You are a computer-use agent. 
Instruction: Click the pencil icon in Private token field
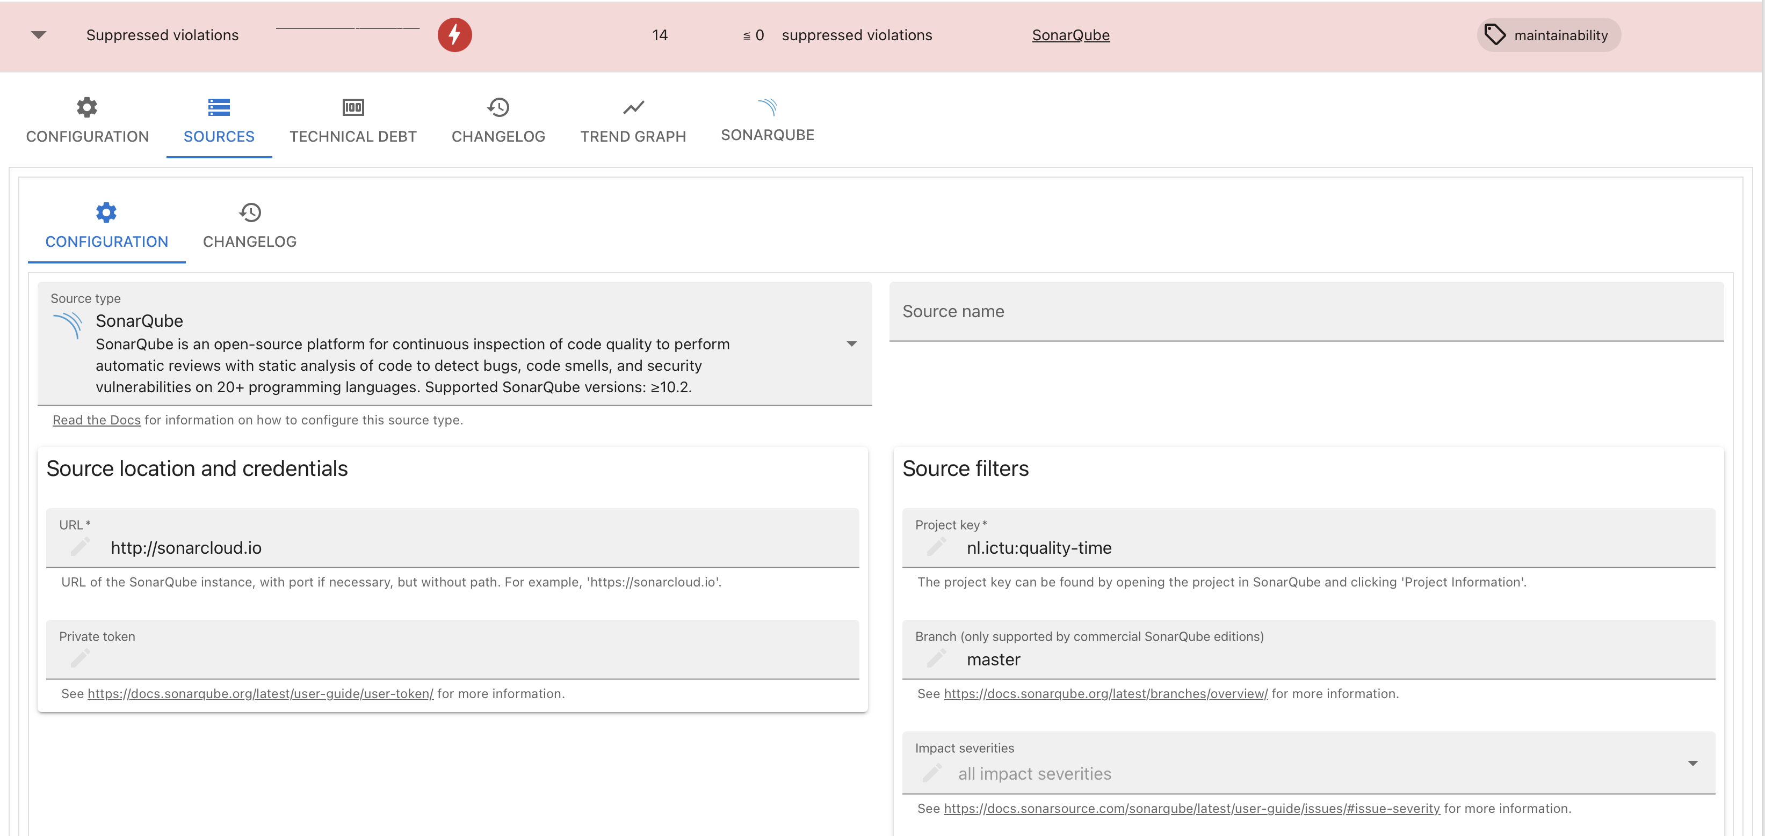[x=80, y=659]
